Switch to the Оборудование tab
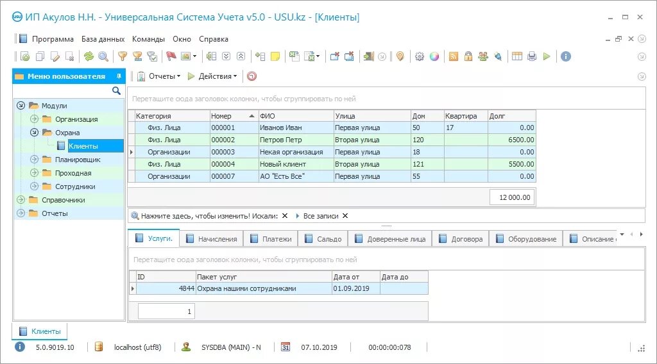 point(526,239)
